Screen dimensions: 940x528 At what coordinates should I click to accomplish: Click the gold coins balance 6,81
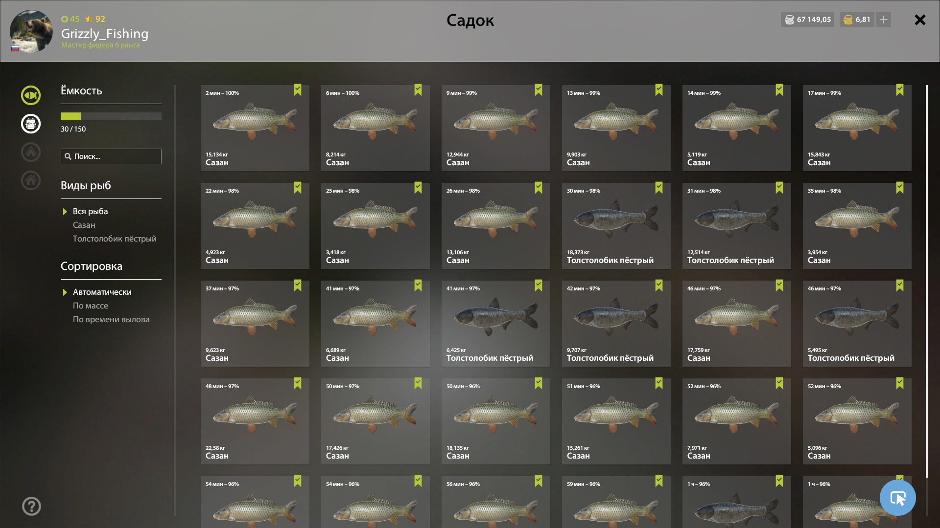click(857, 20)
